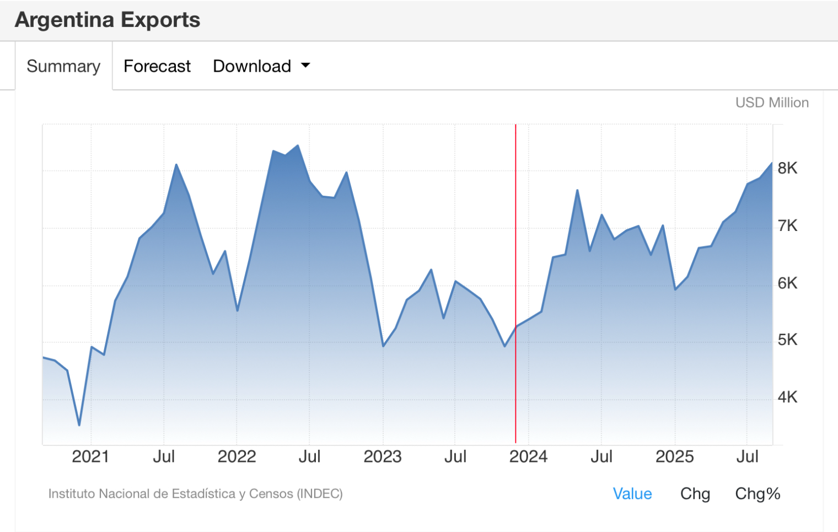Screen dimensions: 838x532
Task: Open the Forecast tab
Action: 157,66
